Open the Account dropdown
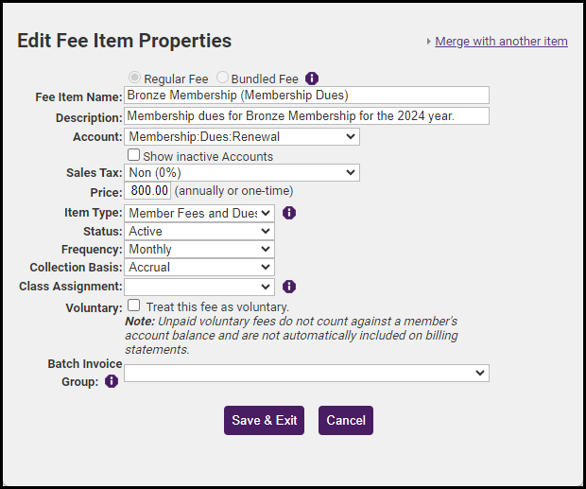This screenshot has width=586, height=489. click(242, 137)
